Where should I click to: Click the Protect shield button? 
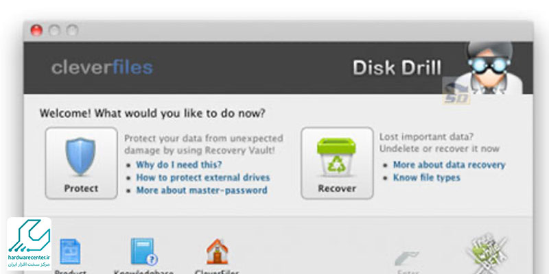click(81, 163)
